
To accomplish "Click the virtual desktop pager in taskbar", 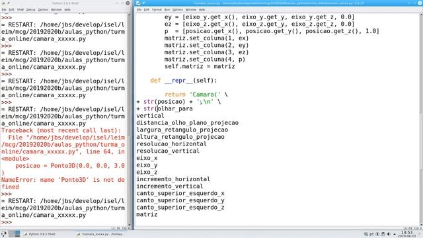I will 15,233.
